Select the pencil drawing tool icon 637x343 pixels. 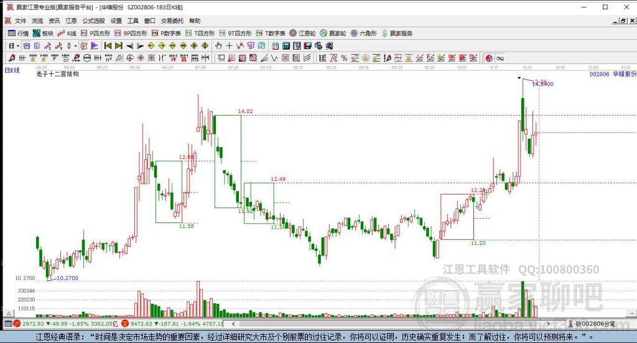pyautogui.click(x=11, y=58)
